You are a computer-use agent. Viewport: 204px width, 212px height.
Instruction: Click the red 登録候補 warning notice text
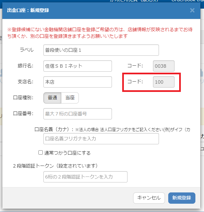pyautogui.click(x=100, y=33)
